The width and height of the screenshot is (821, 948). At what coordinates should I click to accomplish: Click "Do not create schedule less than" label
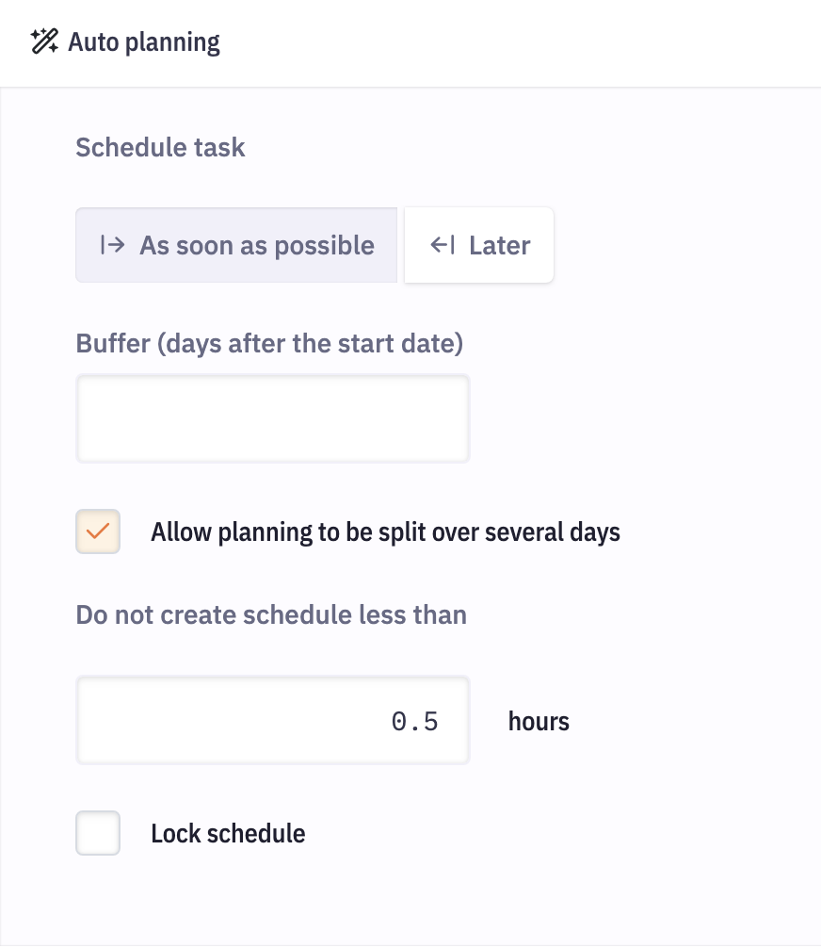pyautogui.click(x=271, y=615)
